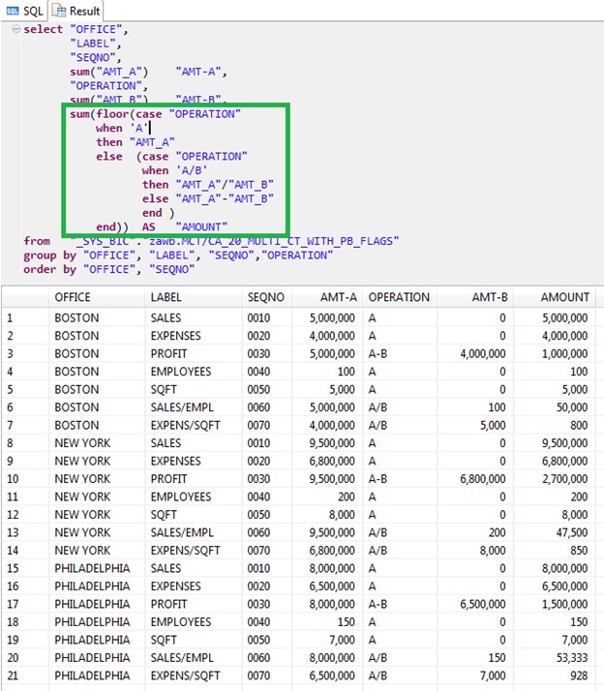The image size is (604, 691).
Task: Click A/B operation in row 14
Action: tap(377, 550)
